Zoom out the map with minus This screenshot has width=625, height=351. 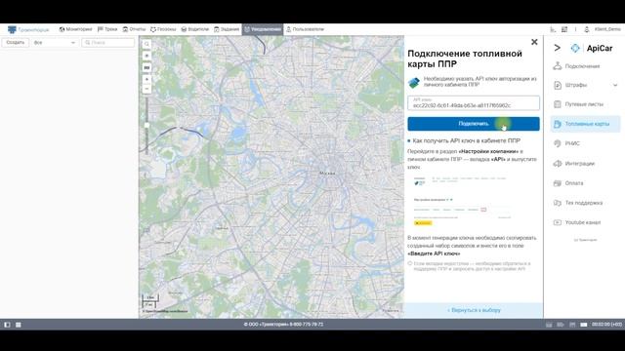(x=146, y=89)
